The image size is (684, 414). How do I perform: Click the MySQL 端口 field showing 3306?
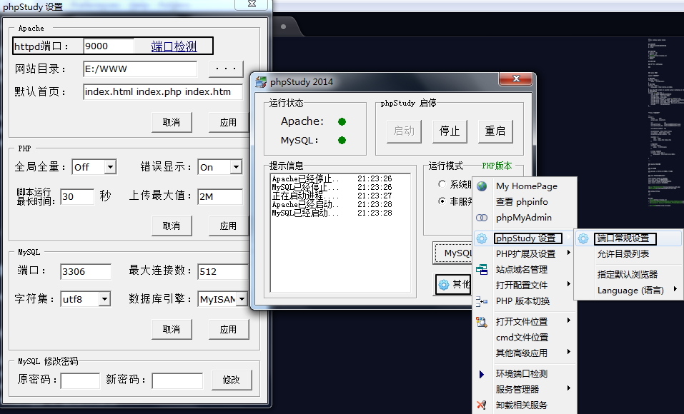tap(86, 271)
